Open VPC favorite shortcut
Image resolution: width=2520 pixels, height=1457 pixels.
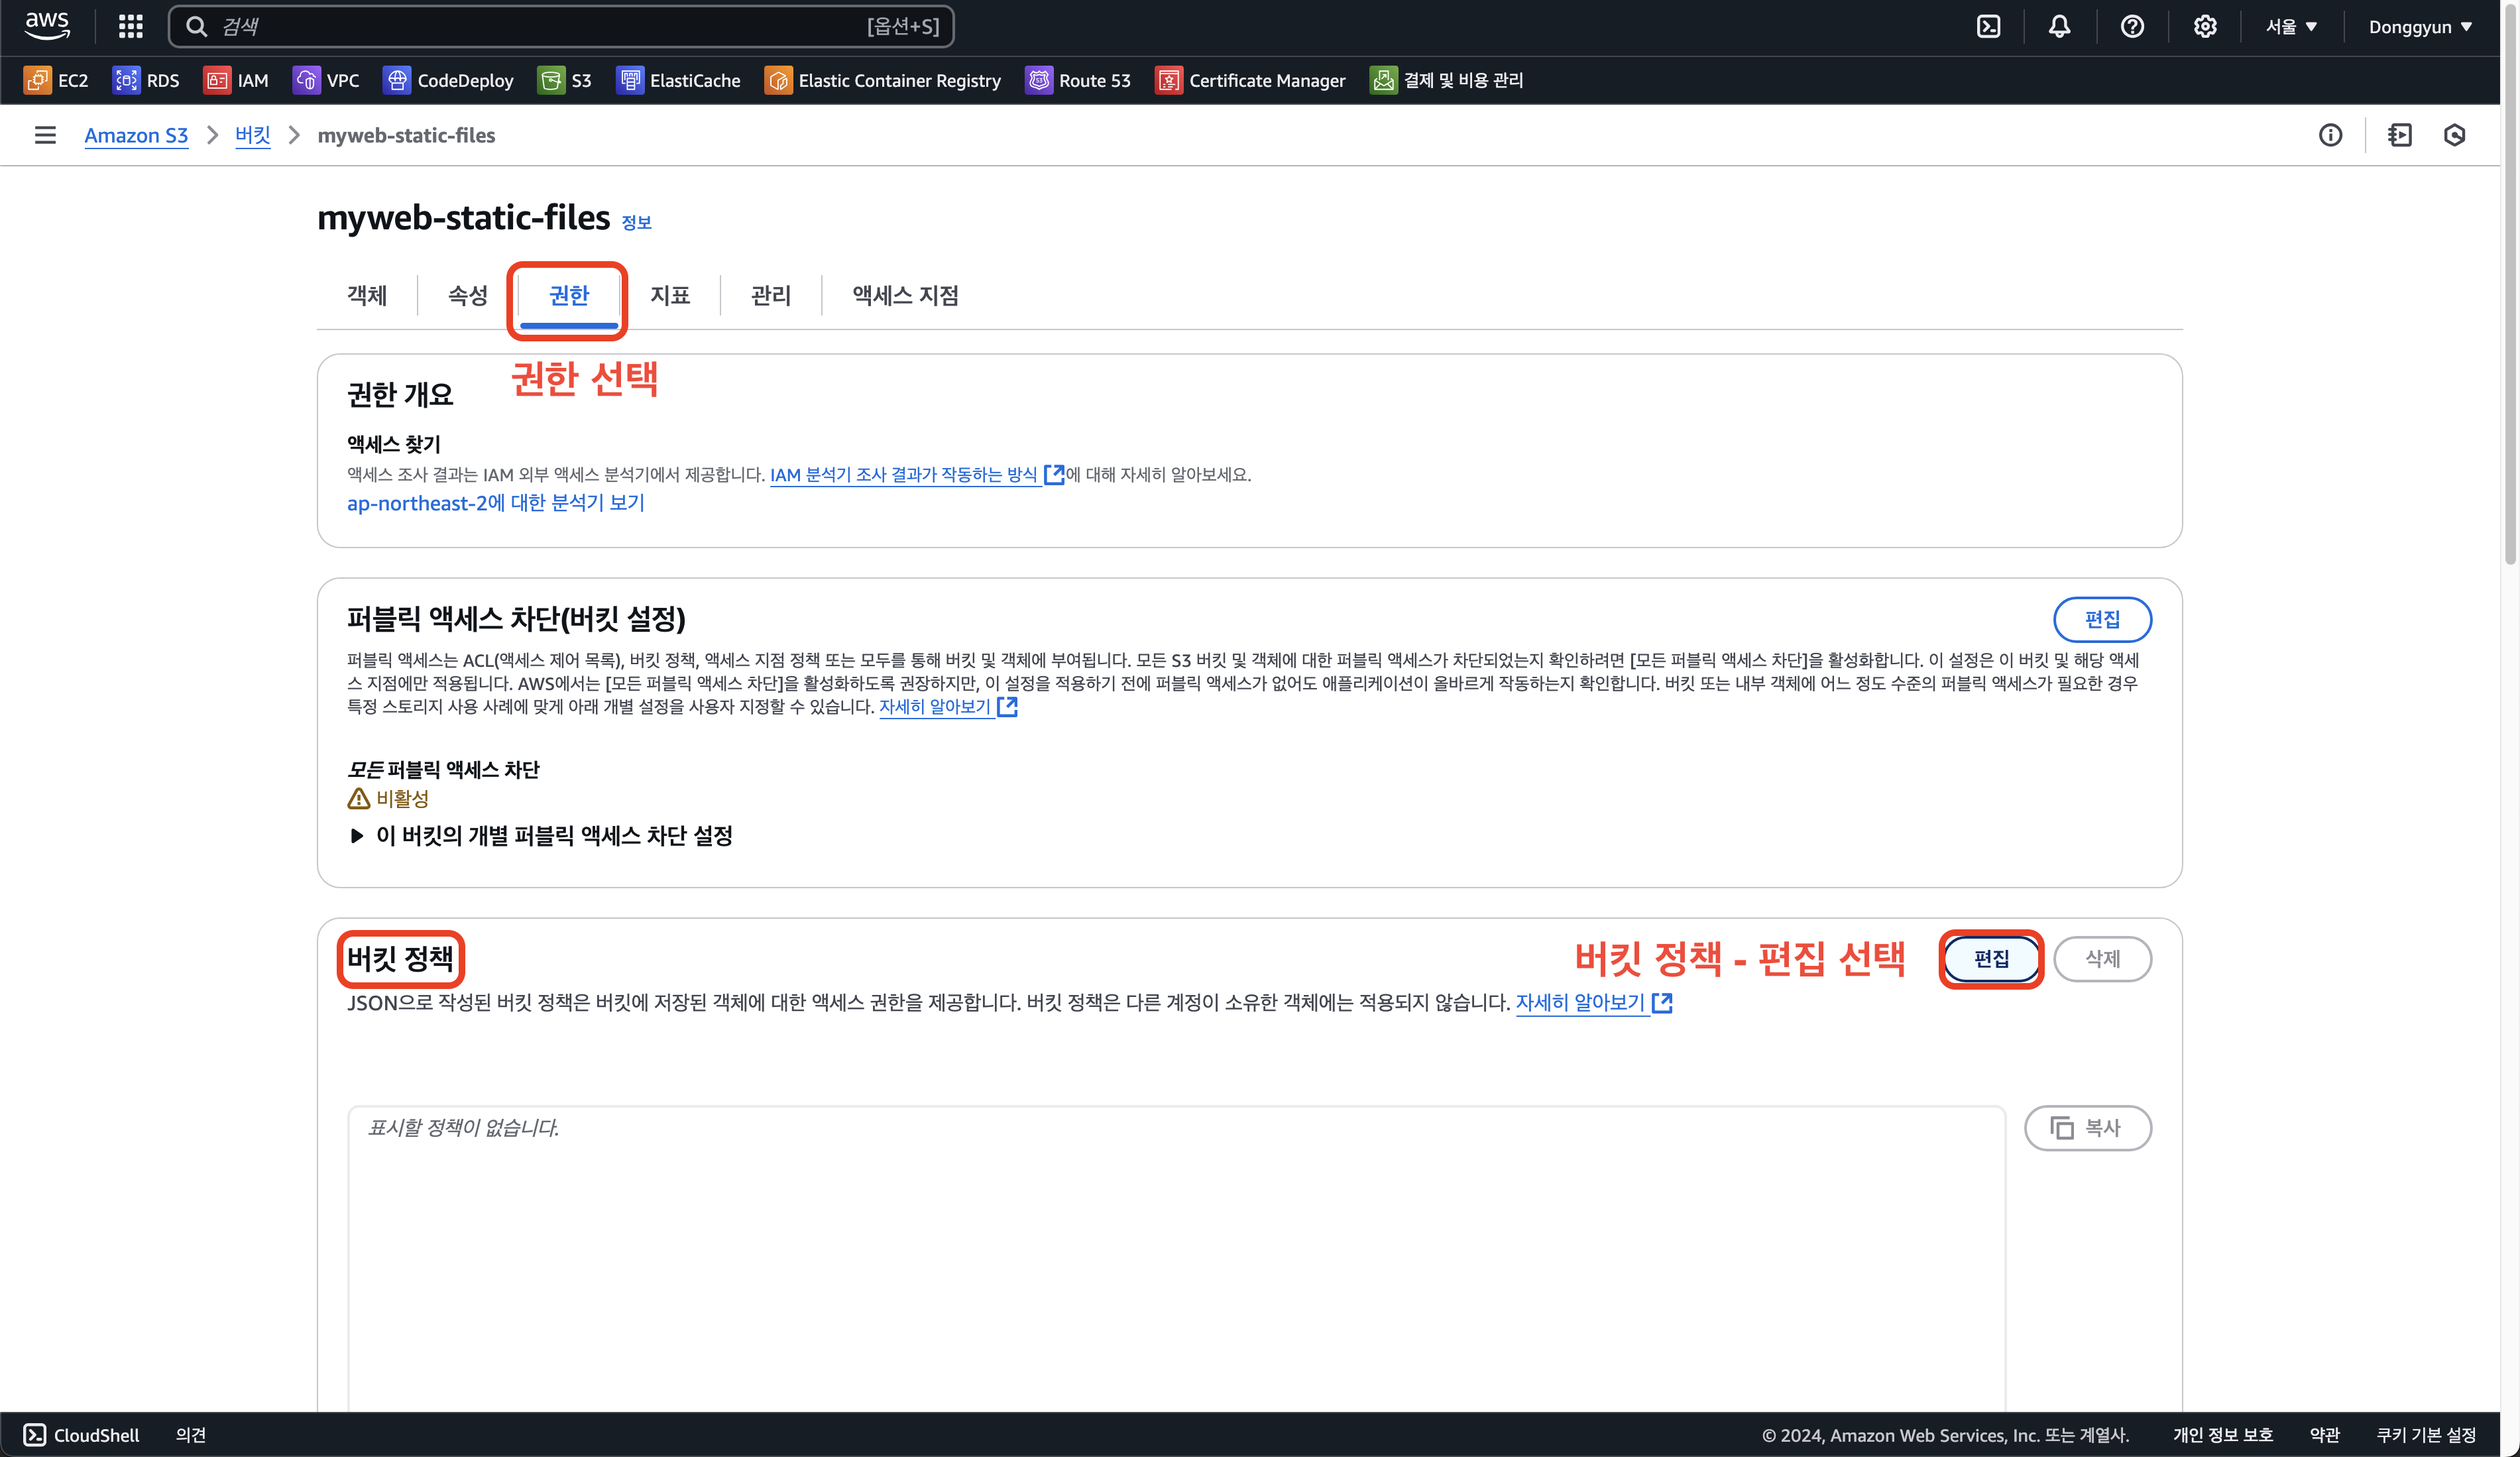[x=326, y=80]
